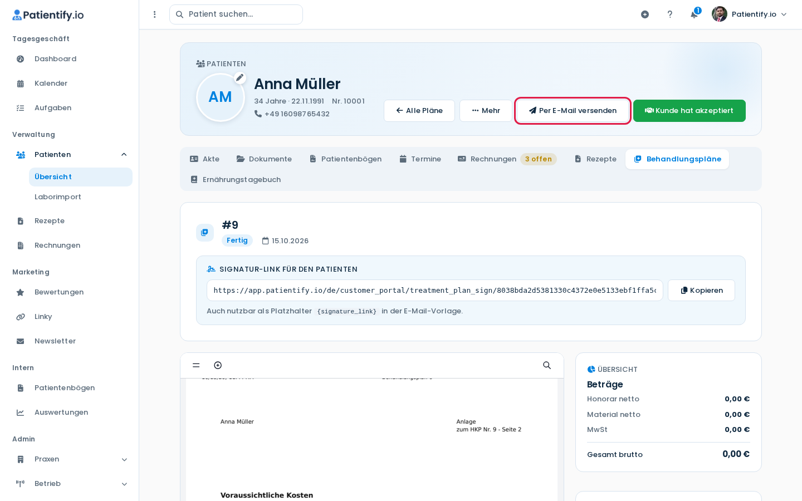
Task: Click the PDF viewer zoom-in plus icon
Action: click(218, 365)
